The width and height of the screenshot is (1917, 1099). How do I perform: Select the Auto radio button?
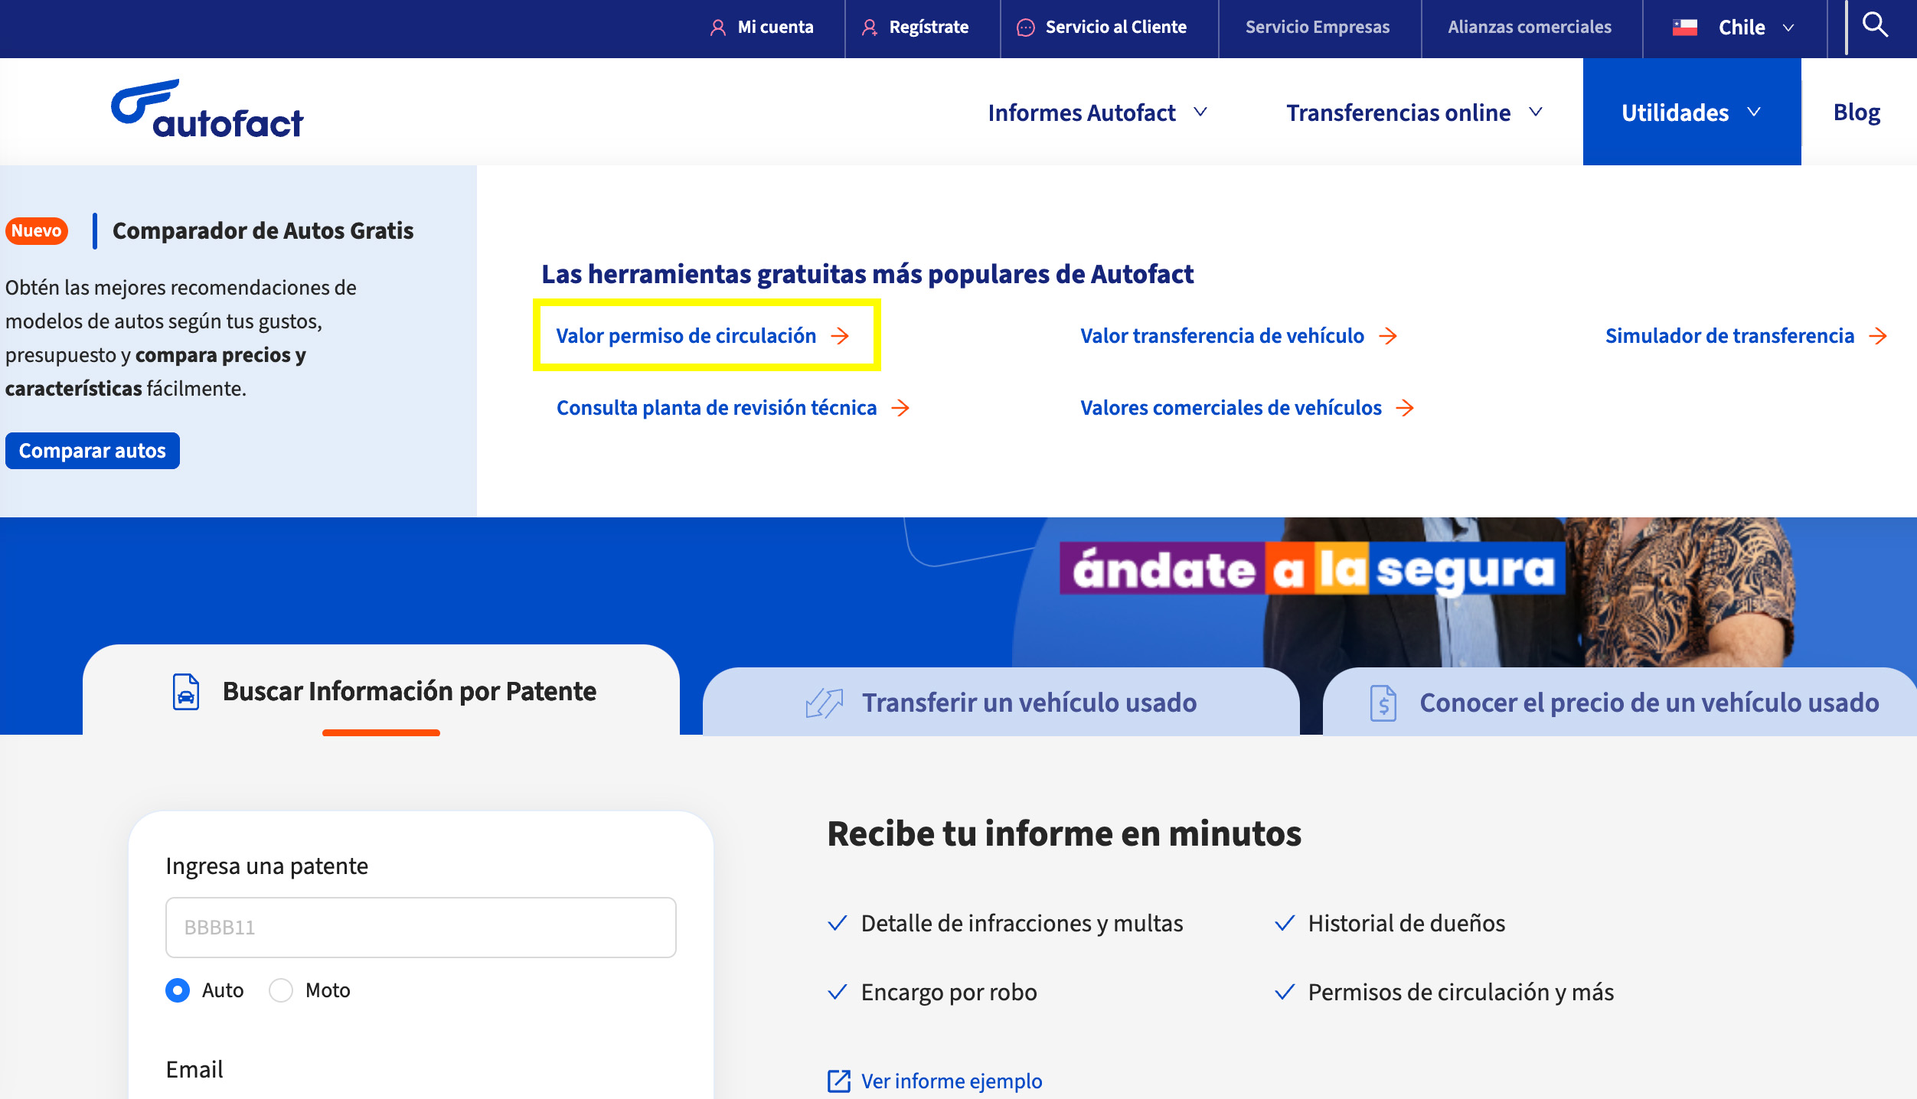(177, 990)
